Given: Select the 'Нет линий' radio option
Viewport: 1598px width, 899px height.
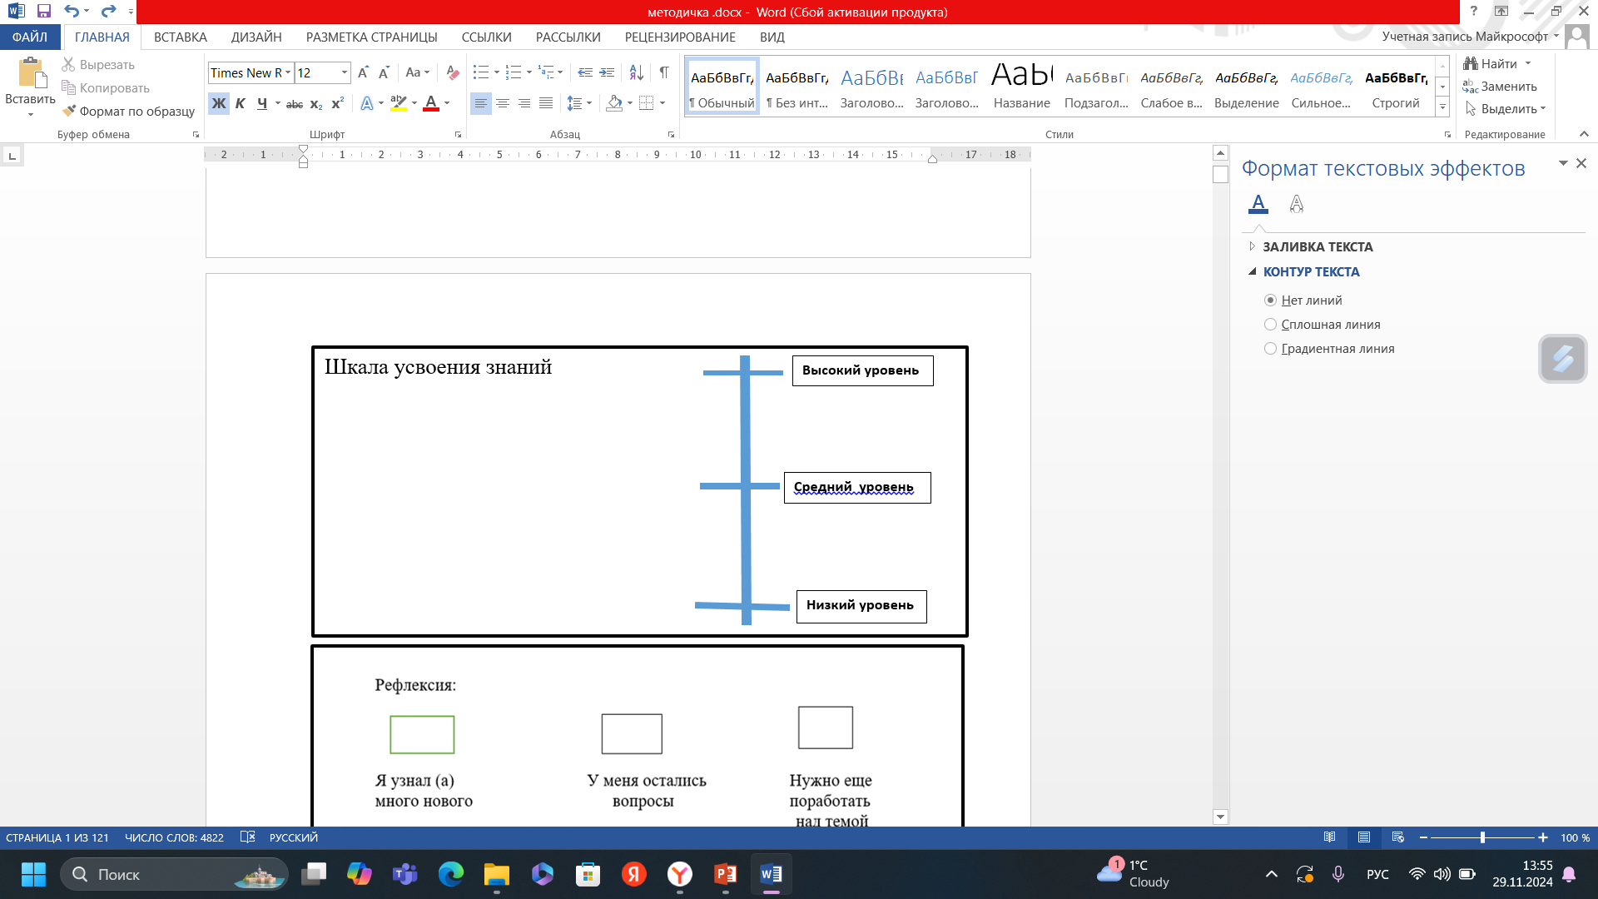Looking at the screenshot, I should (x=1270, y=300).
